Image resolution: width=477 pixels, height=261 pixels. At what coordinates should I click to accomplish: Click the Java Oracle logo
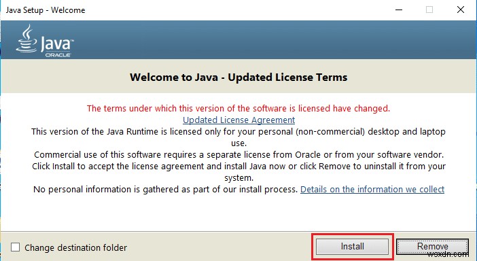coord(45,41)
